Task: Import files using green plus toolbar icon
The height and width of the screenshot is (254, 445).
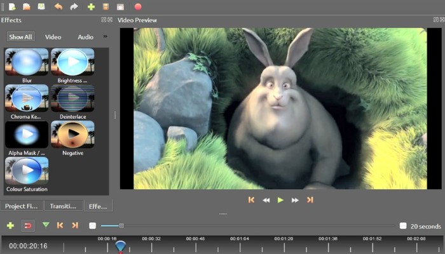Action: [x=91, y=6]
